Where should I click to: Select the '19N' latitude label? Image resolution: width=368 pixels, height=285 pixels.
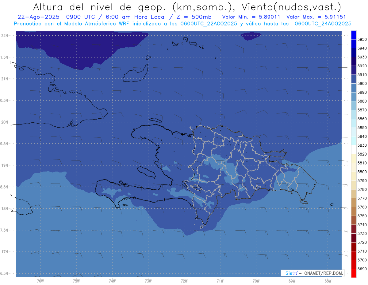coord(4,165)
